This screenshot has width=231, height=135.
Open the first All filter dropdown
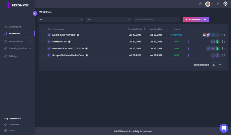(x=61, y=20)
